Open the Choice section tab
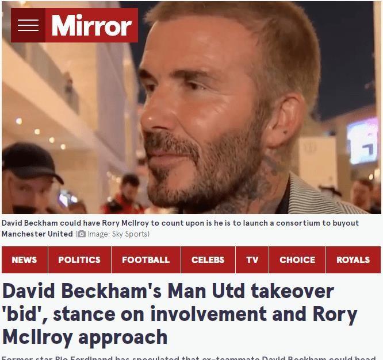Viewport: 383px width, 360px height. tap(297, 260)
